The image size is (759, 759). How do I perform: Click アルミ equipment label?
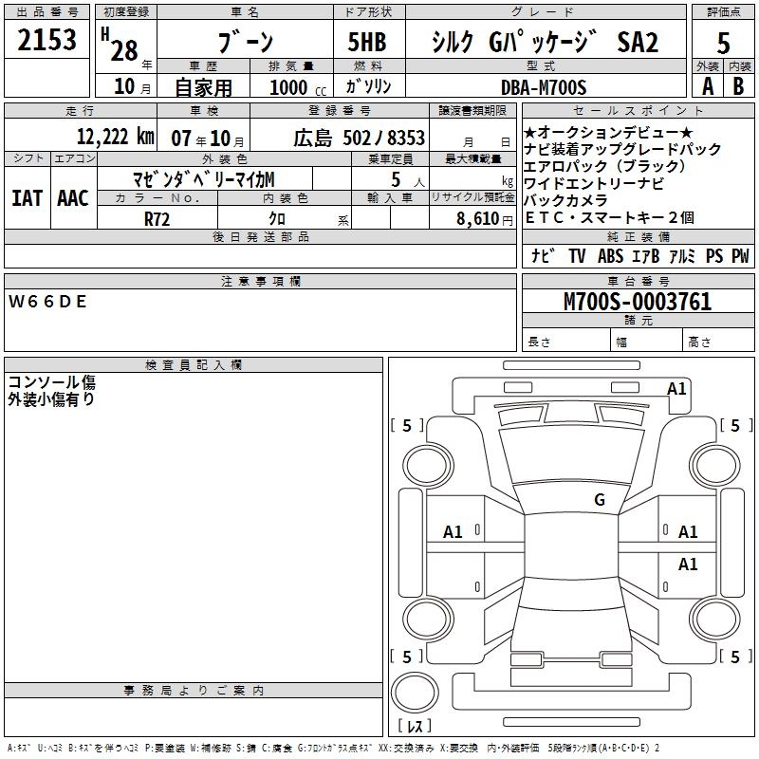(682, 255)
